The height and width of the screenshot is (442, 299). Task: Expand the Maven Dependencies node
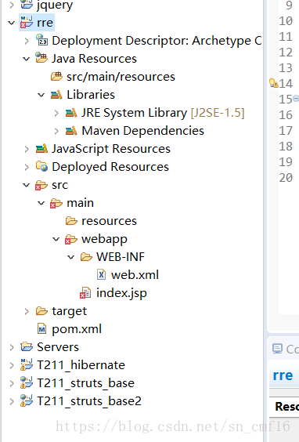[x=56, y=131]
